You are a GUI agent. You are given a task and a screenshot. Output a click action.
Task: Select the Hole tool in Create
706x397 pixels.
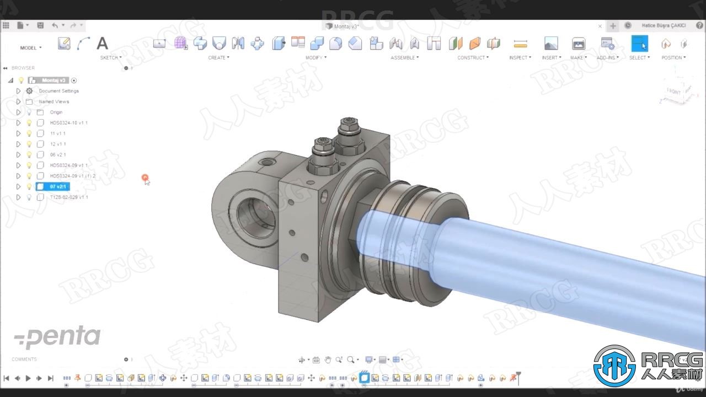click(219, 44)
